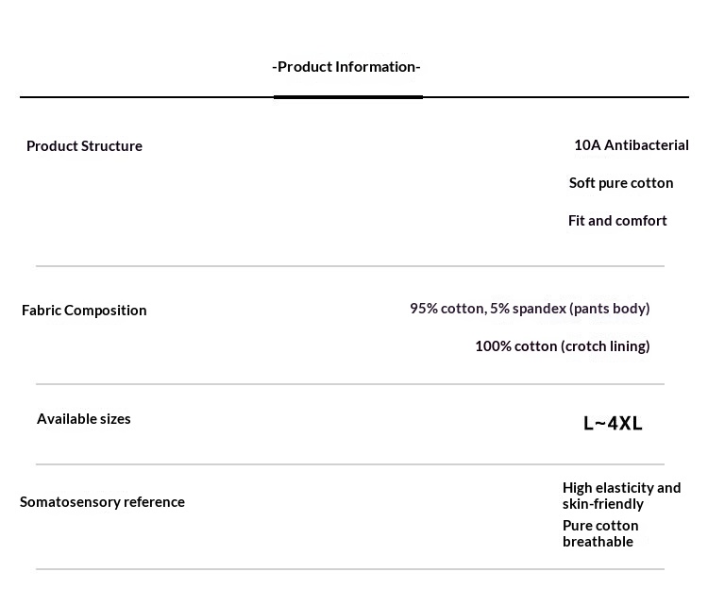The height and width of the screenshot is (589, 708).
Task: Select the Product Structure label
Action: (x=84, y=145)
